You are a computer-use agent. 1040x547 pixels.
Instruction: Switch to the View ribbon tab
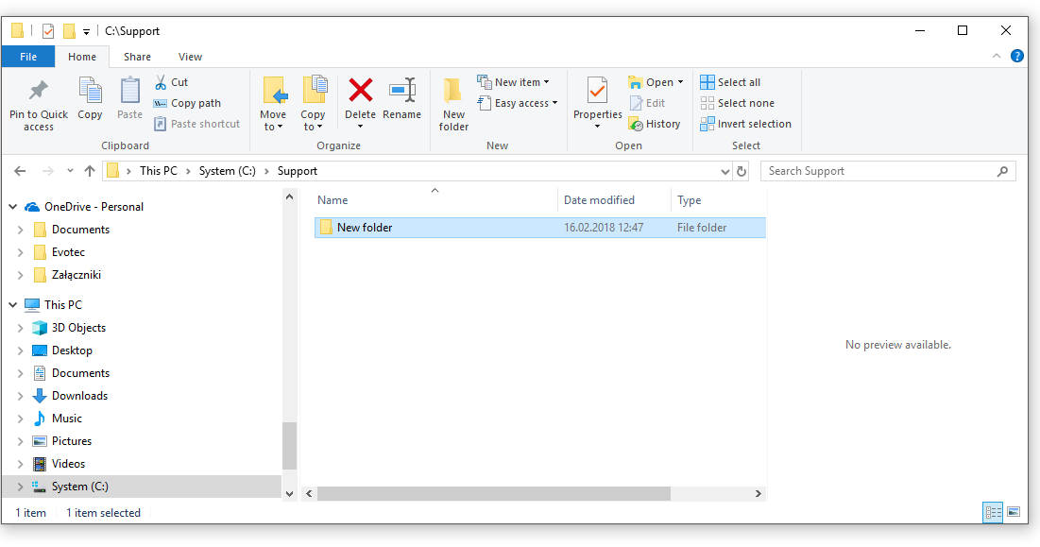190,57
